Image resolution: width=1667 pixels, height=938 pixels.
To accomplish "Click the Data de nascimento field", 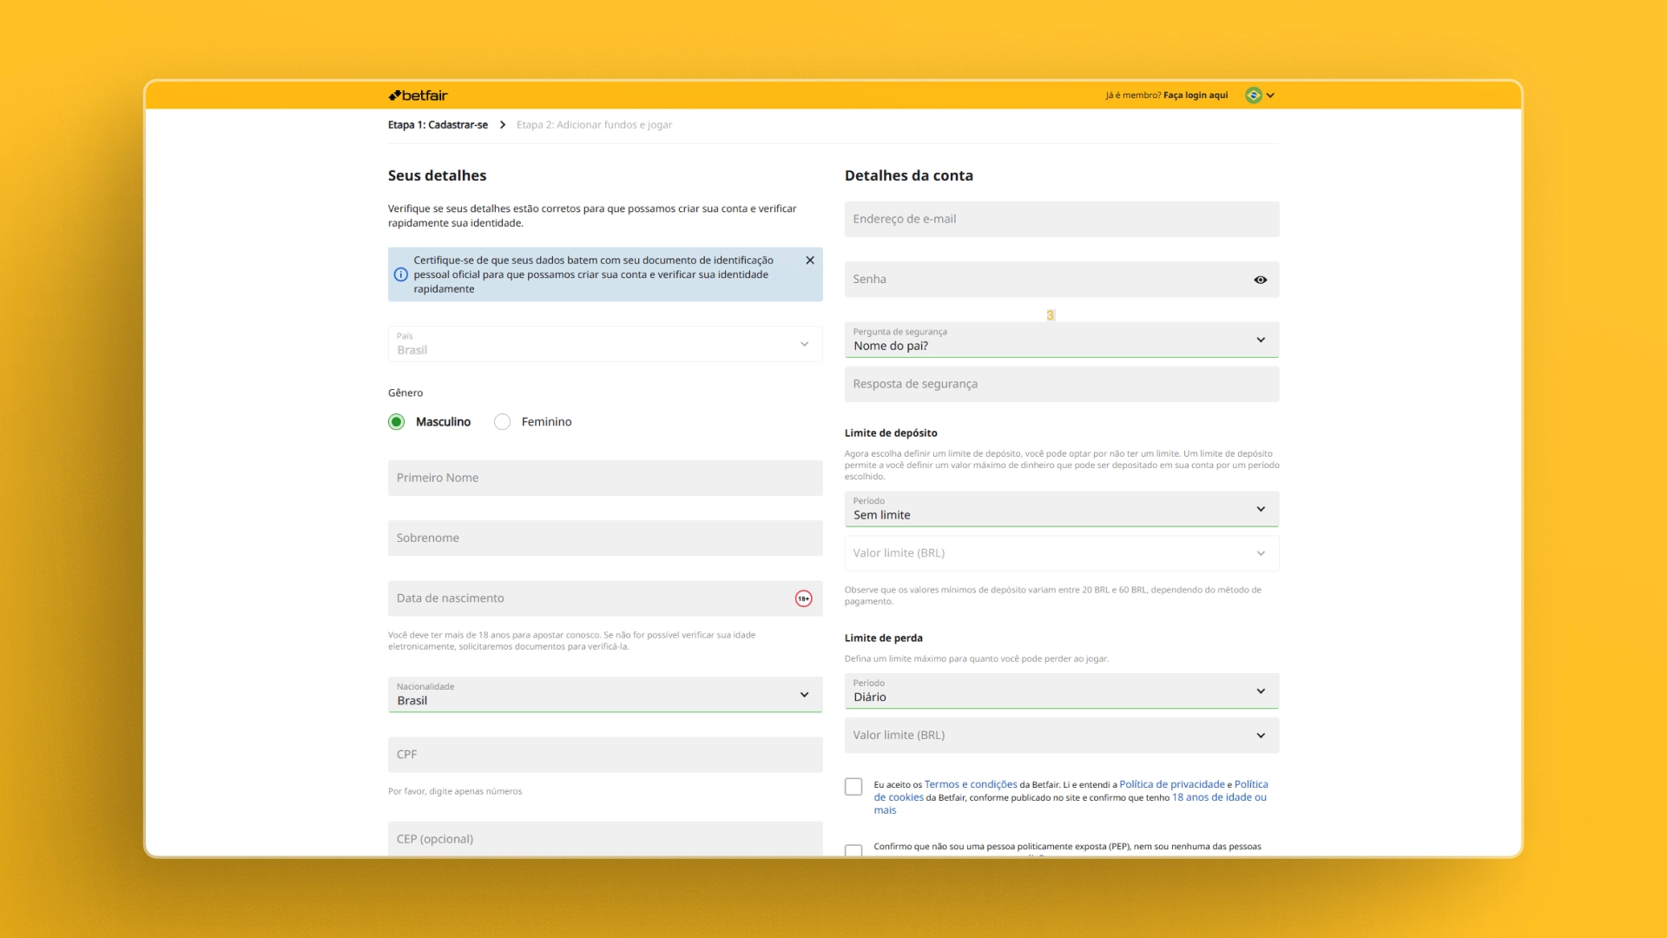I will [x=605, y=598].
